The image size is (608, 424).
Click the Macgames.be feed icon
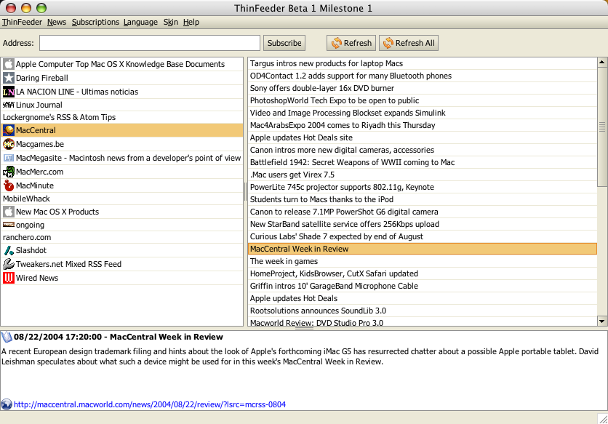[9, 144]
